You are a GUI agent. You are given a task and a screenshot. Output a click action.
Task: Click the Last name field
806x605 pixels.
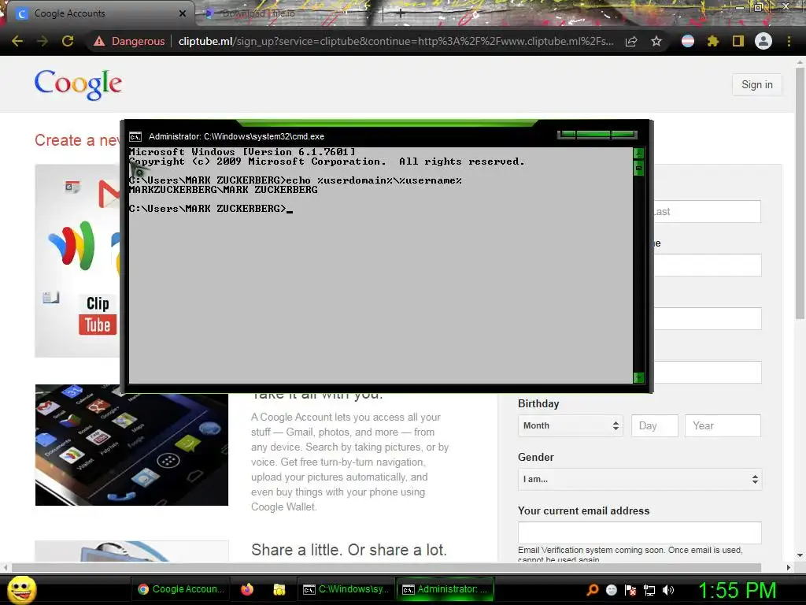click(x=708, y=211)
